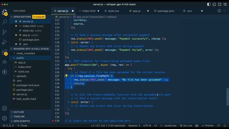Click the Go Live status button
This screenshot has height=129, width=229.
pyautogui.click(x=186, y=125)
